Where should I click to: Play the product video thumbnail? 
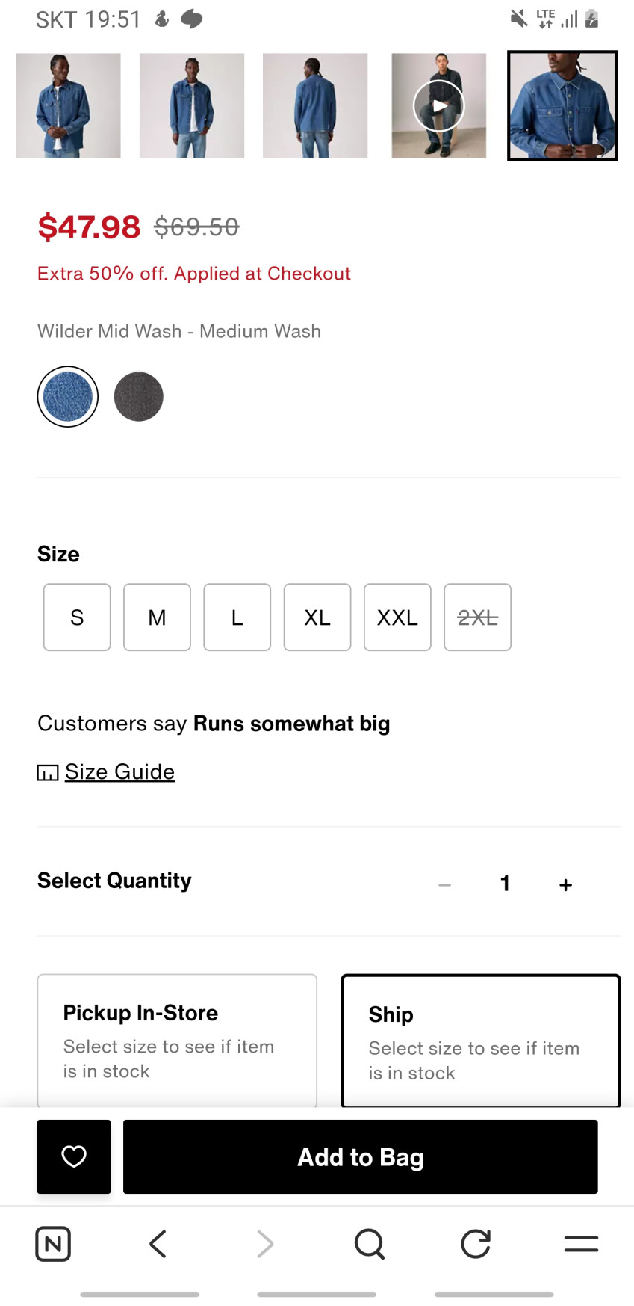(439, 105)
